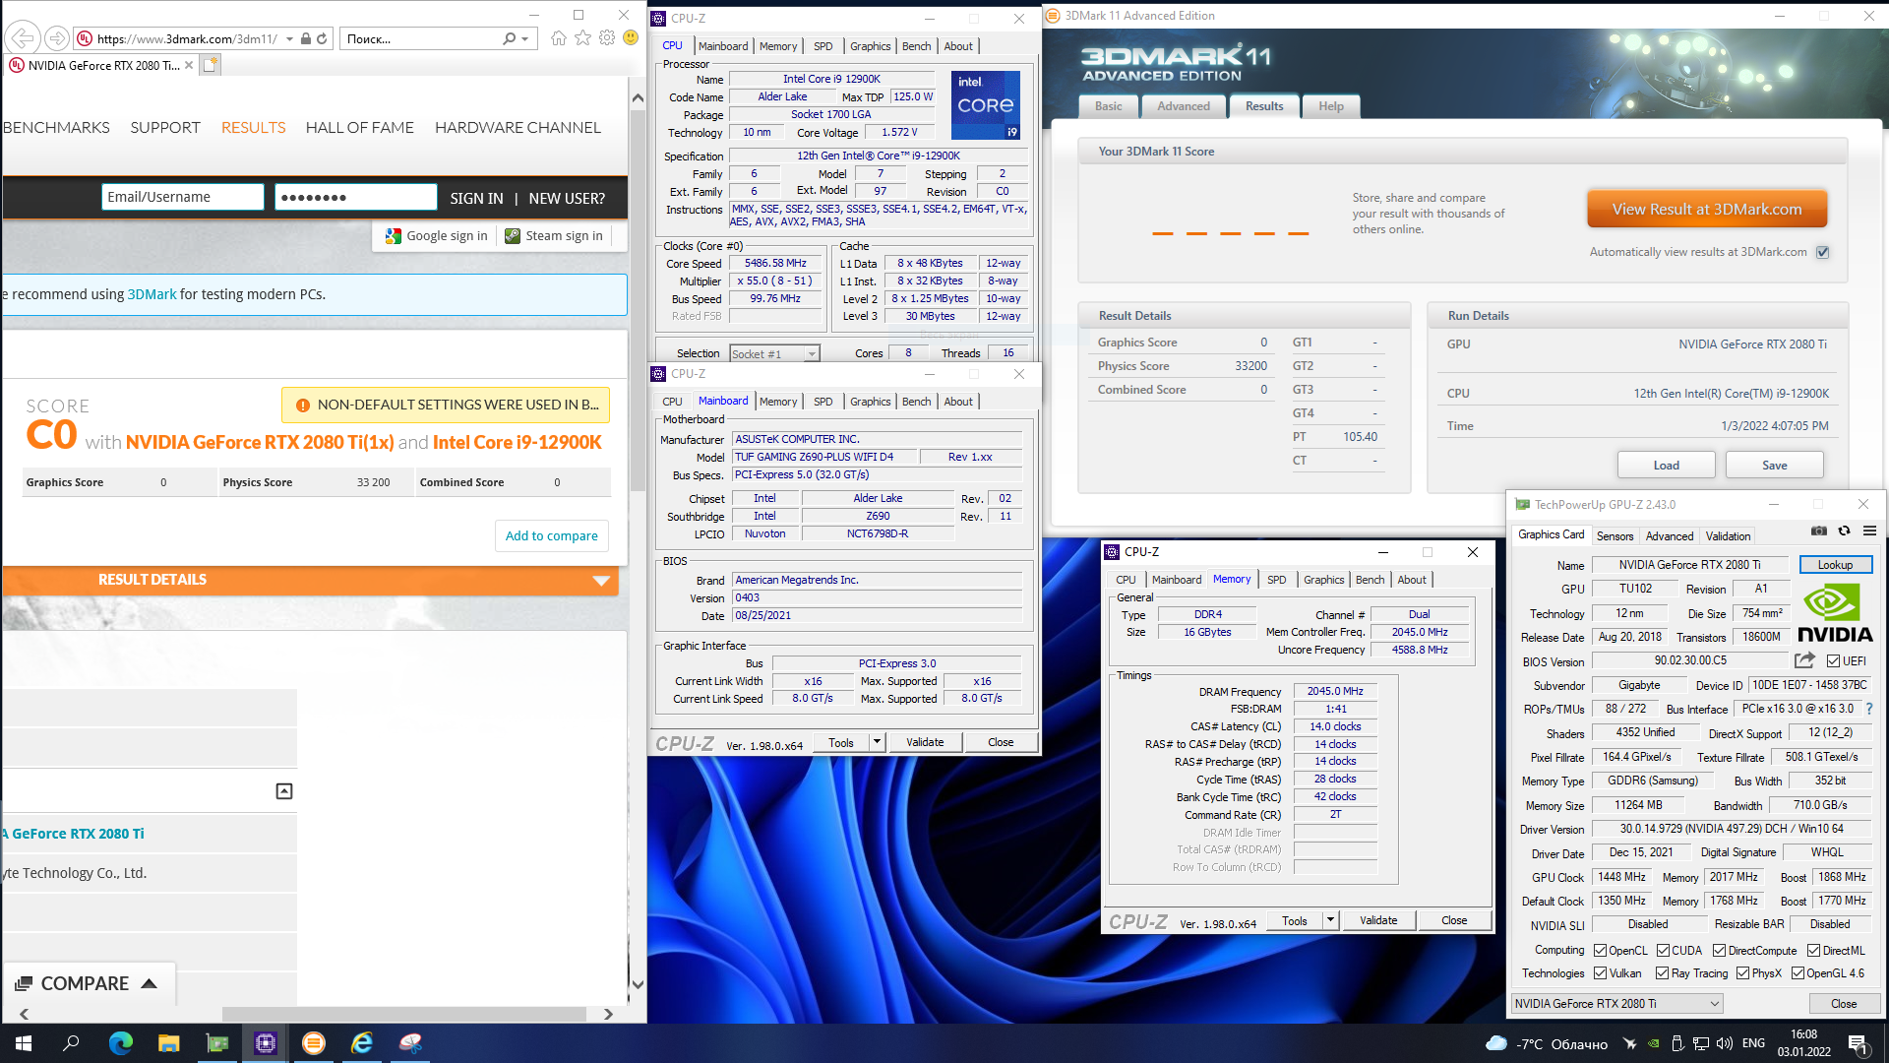Open the Windows Start button
The height and width of the screenshot is (1063, 1889).
24,1043
